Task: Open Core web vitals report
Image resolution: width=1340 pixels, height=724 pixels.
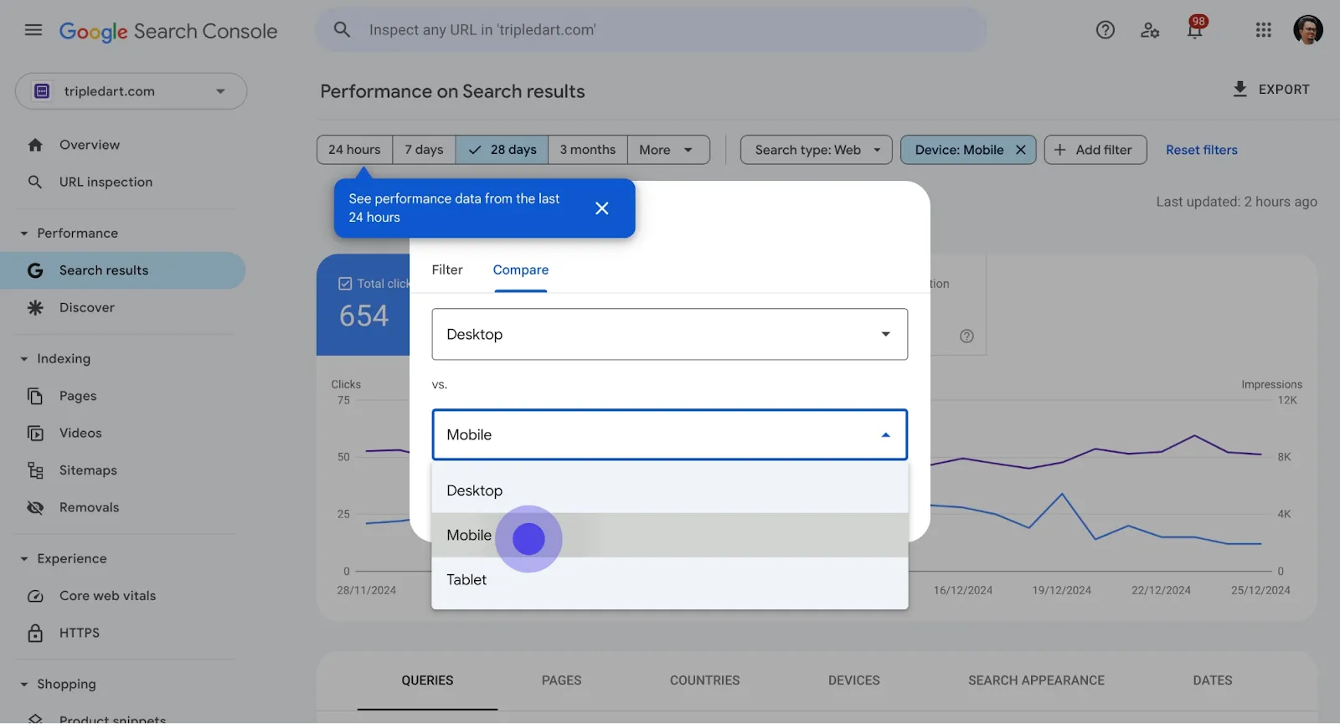Action: click(122, 596)
